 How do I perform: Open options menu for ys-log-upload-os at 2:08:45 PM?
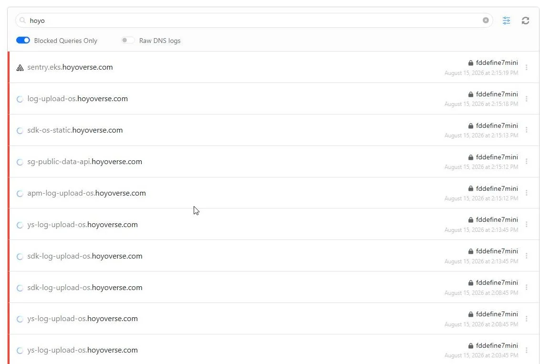click(526, 319)
